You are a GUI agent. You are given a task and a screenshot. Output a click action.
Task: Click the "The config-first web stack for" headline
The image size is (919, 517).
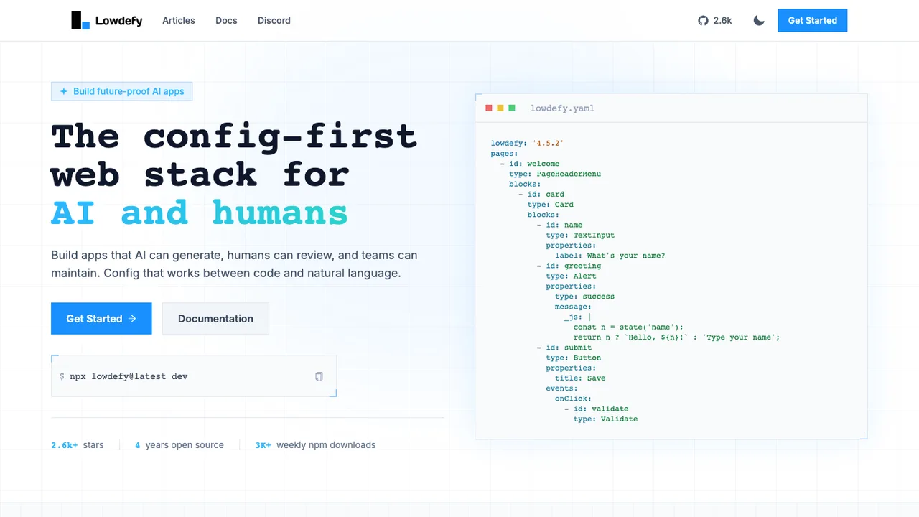tap(234, 155)
